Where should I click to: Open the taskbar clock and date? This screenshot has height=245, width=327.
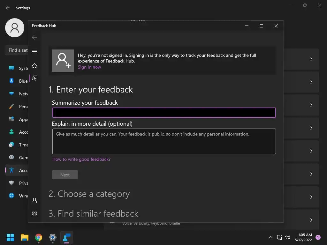pyautogui.click(x=303, y=237)
